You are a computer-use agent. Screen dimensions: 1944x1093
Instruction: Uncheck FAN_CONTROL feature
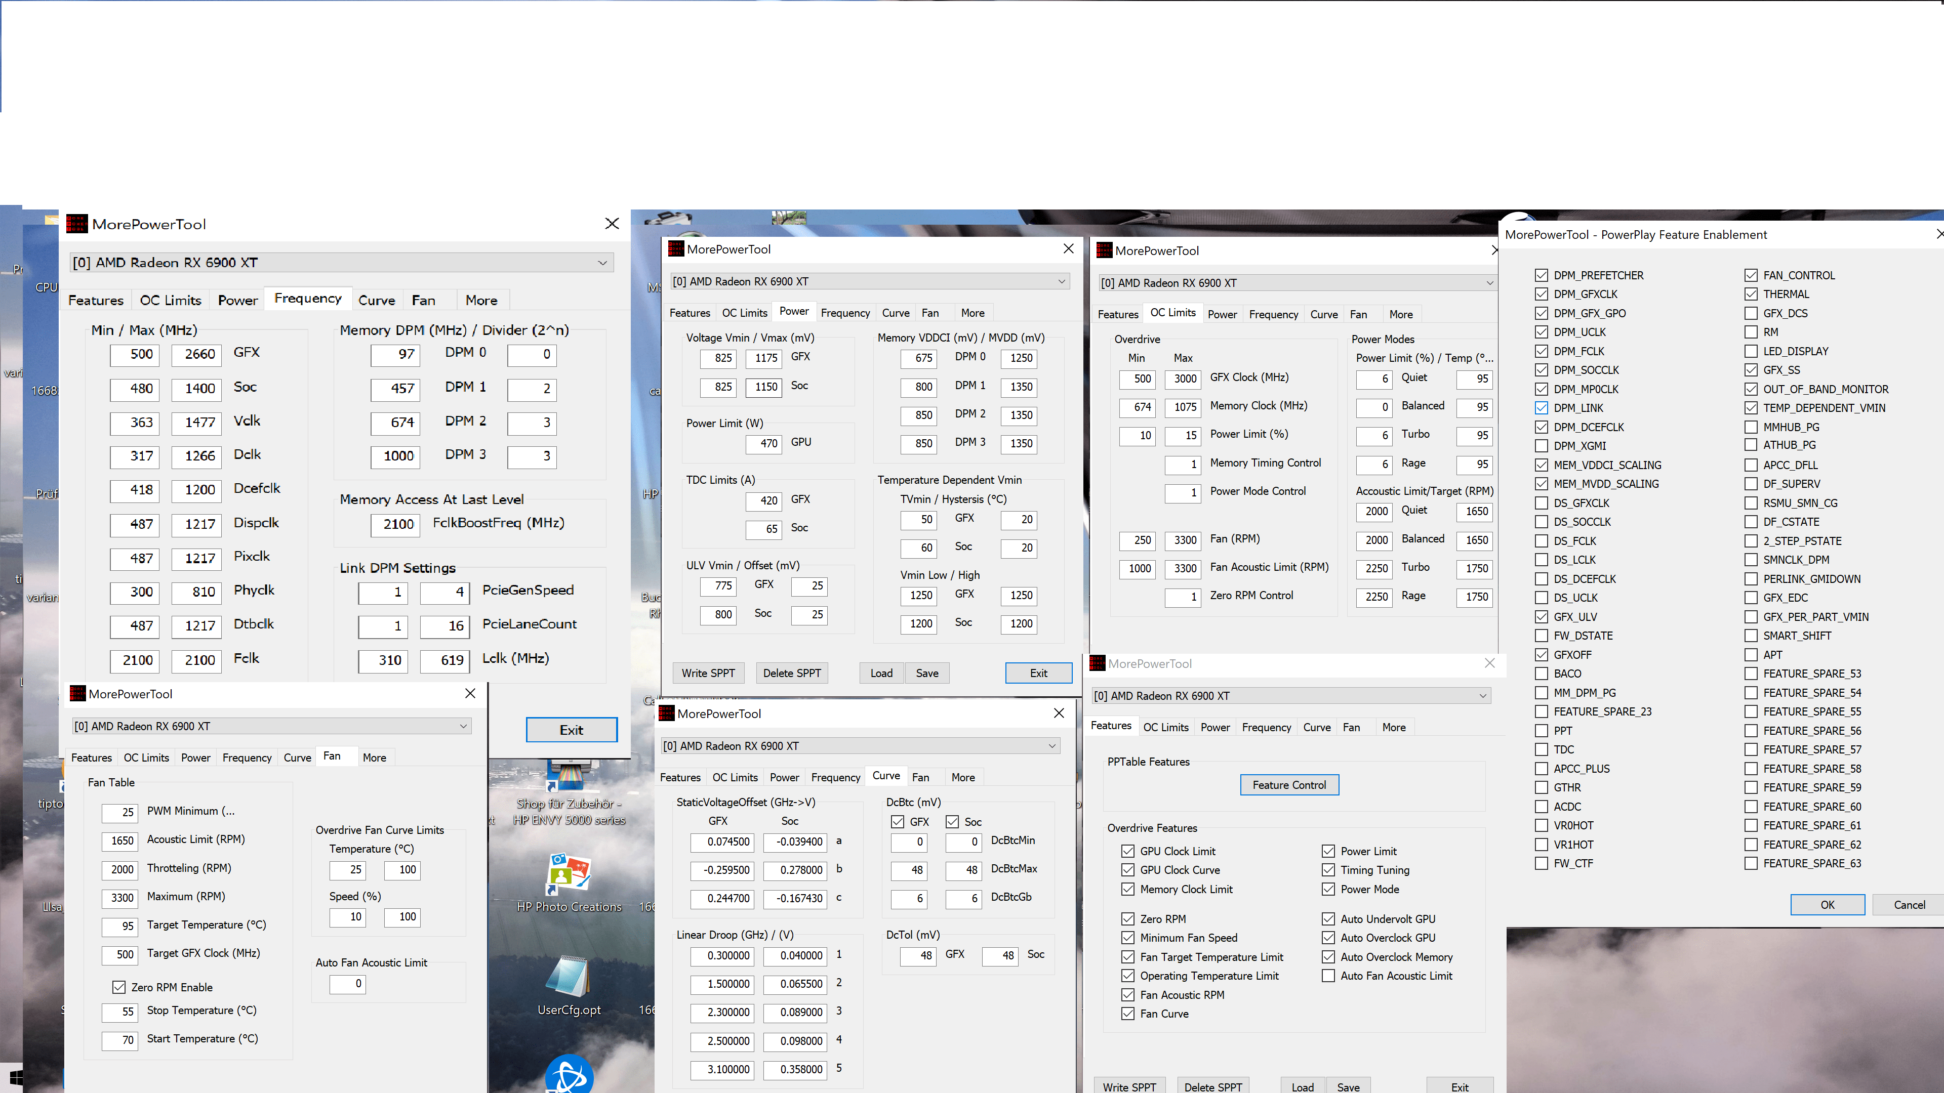click(x=1752, y=275)
